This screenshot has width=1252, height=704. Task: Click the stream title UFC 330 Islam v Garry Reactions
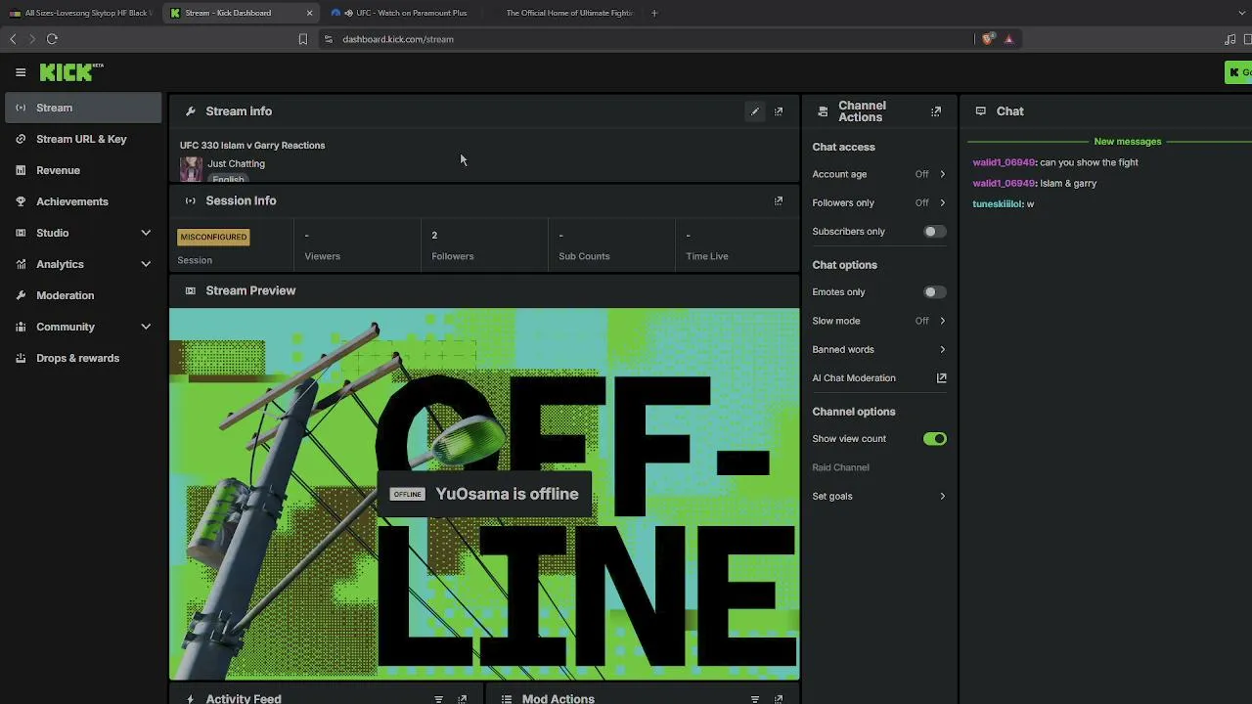(x=252, y=146)
